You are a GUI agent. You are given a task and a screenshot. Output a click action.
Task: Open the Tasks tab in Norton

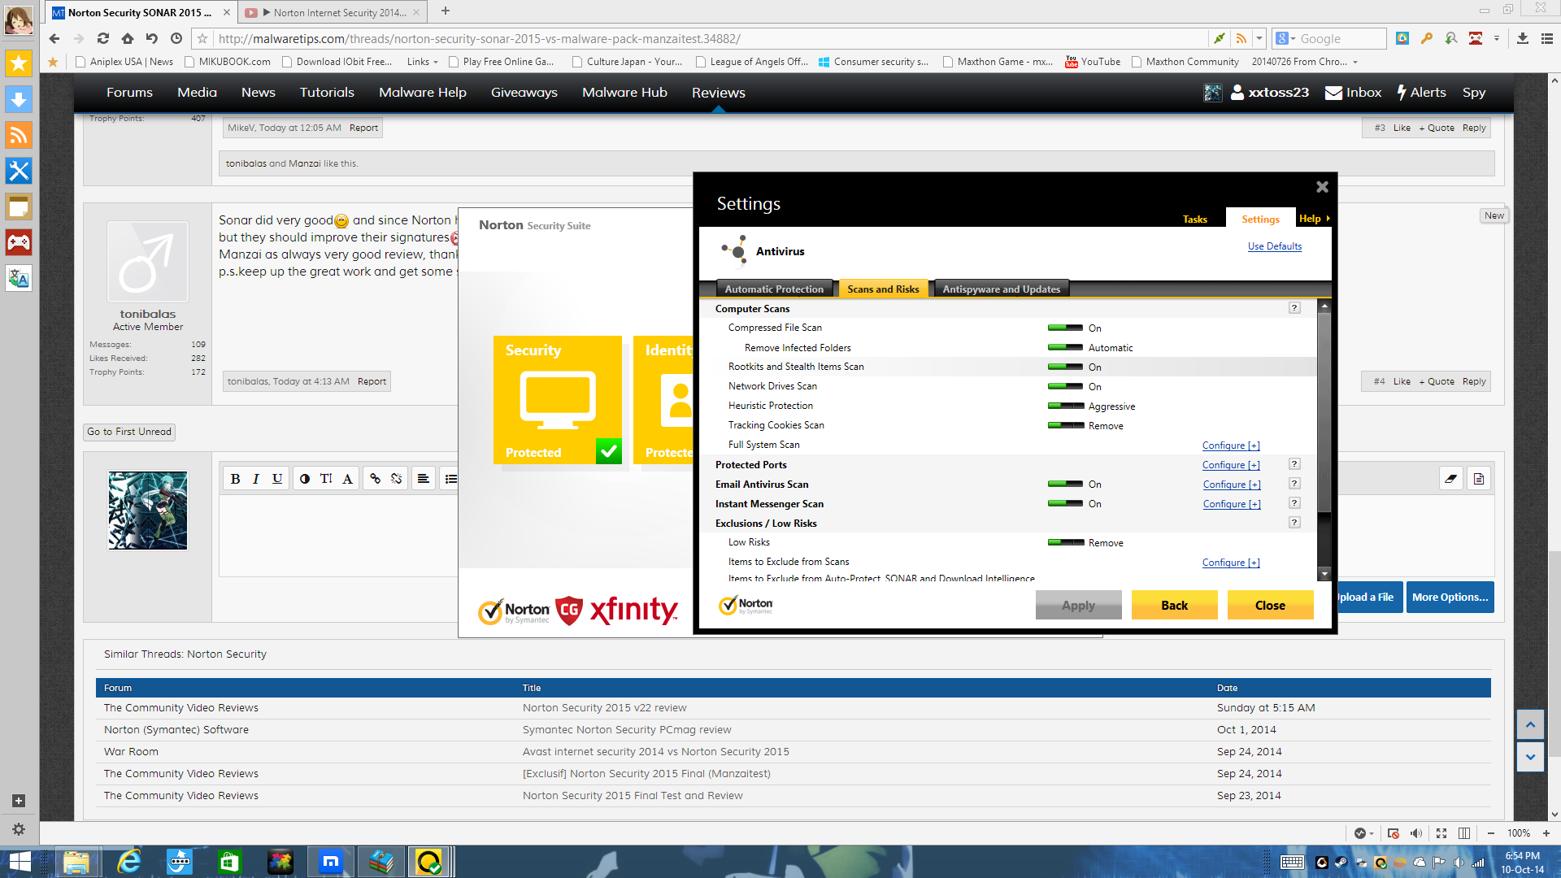tap(1195, 219)
